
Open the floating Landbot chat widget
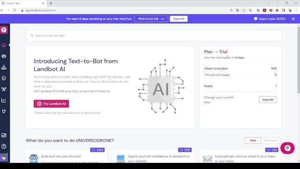pyautogui.click(x=287, y=148)
